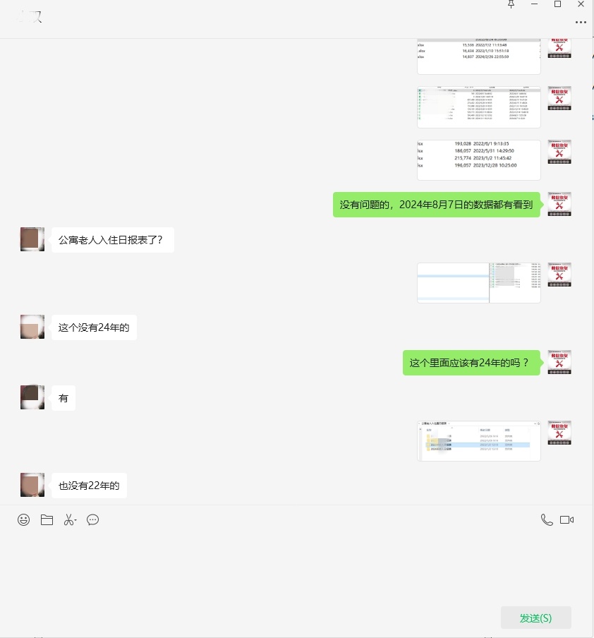
Task: Click the message input text area
Action: [x=297, y=567]
